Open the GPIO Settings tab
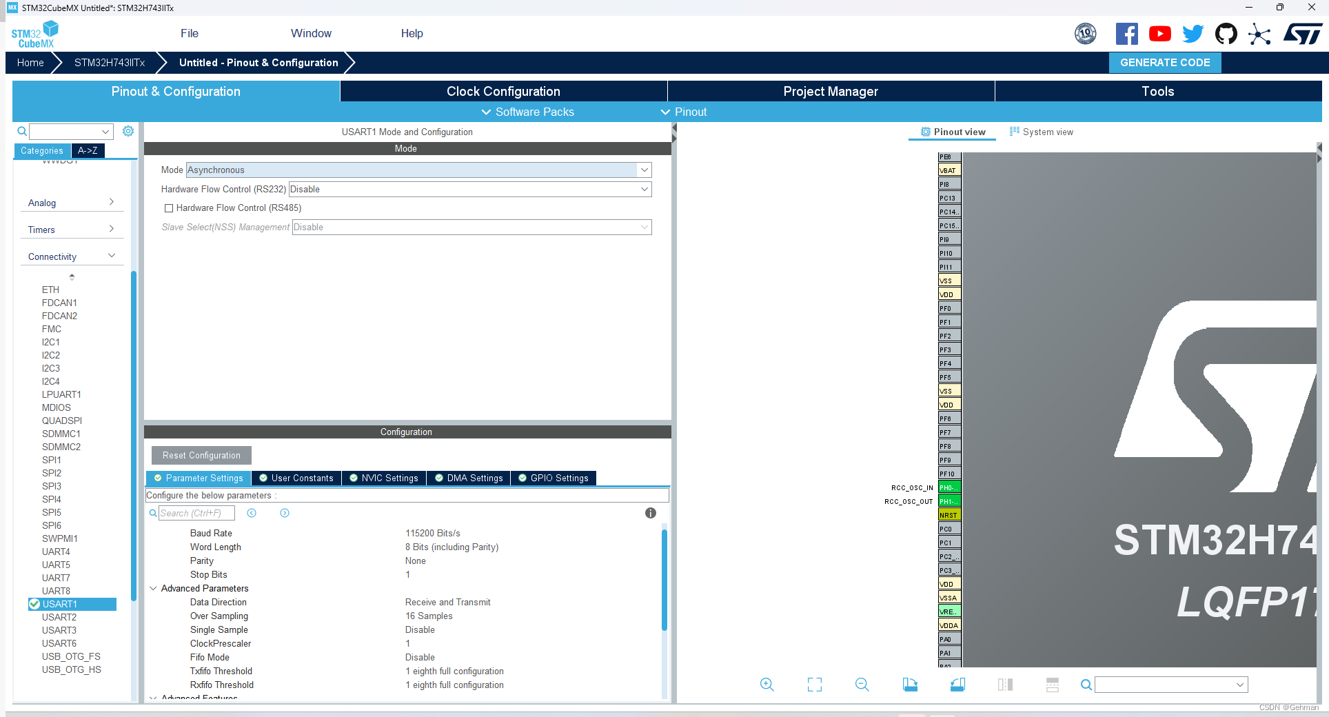Viewport: 1329px width, 717px height. (554, 478)
